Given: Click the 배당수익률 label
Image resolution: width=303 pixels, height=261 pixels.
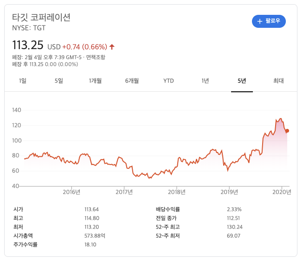Looking at the screenshot, I should coord(168,209).
